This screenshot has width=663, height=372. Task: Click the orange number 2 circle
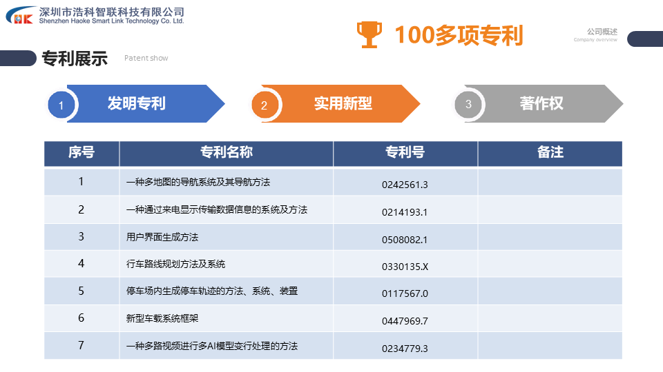pos(264,105)
